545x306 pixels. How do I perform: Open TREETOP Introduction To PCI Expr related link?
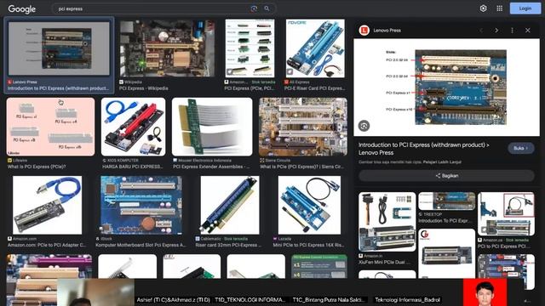click(445, 221)
